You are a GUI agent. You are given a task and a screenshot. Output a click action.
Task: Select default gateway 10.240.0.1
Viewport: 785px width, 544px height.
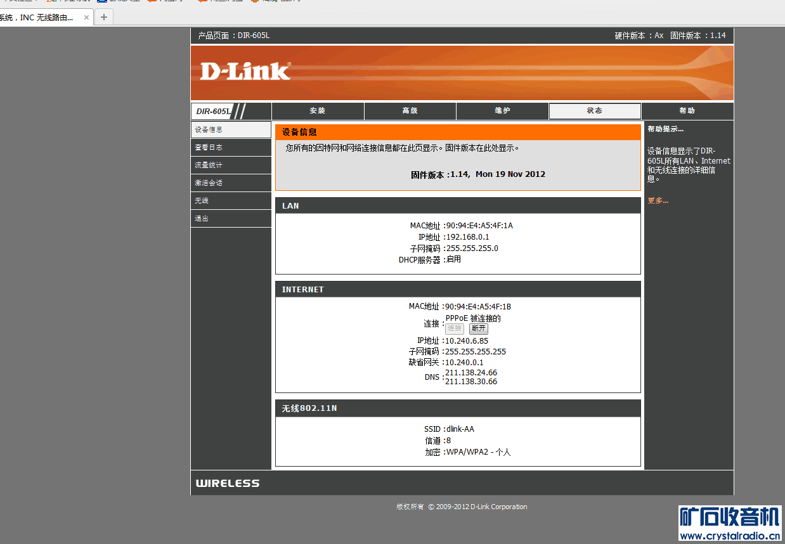pos(465,363)
